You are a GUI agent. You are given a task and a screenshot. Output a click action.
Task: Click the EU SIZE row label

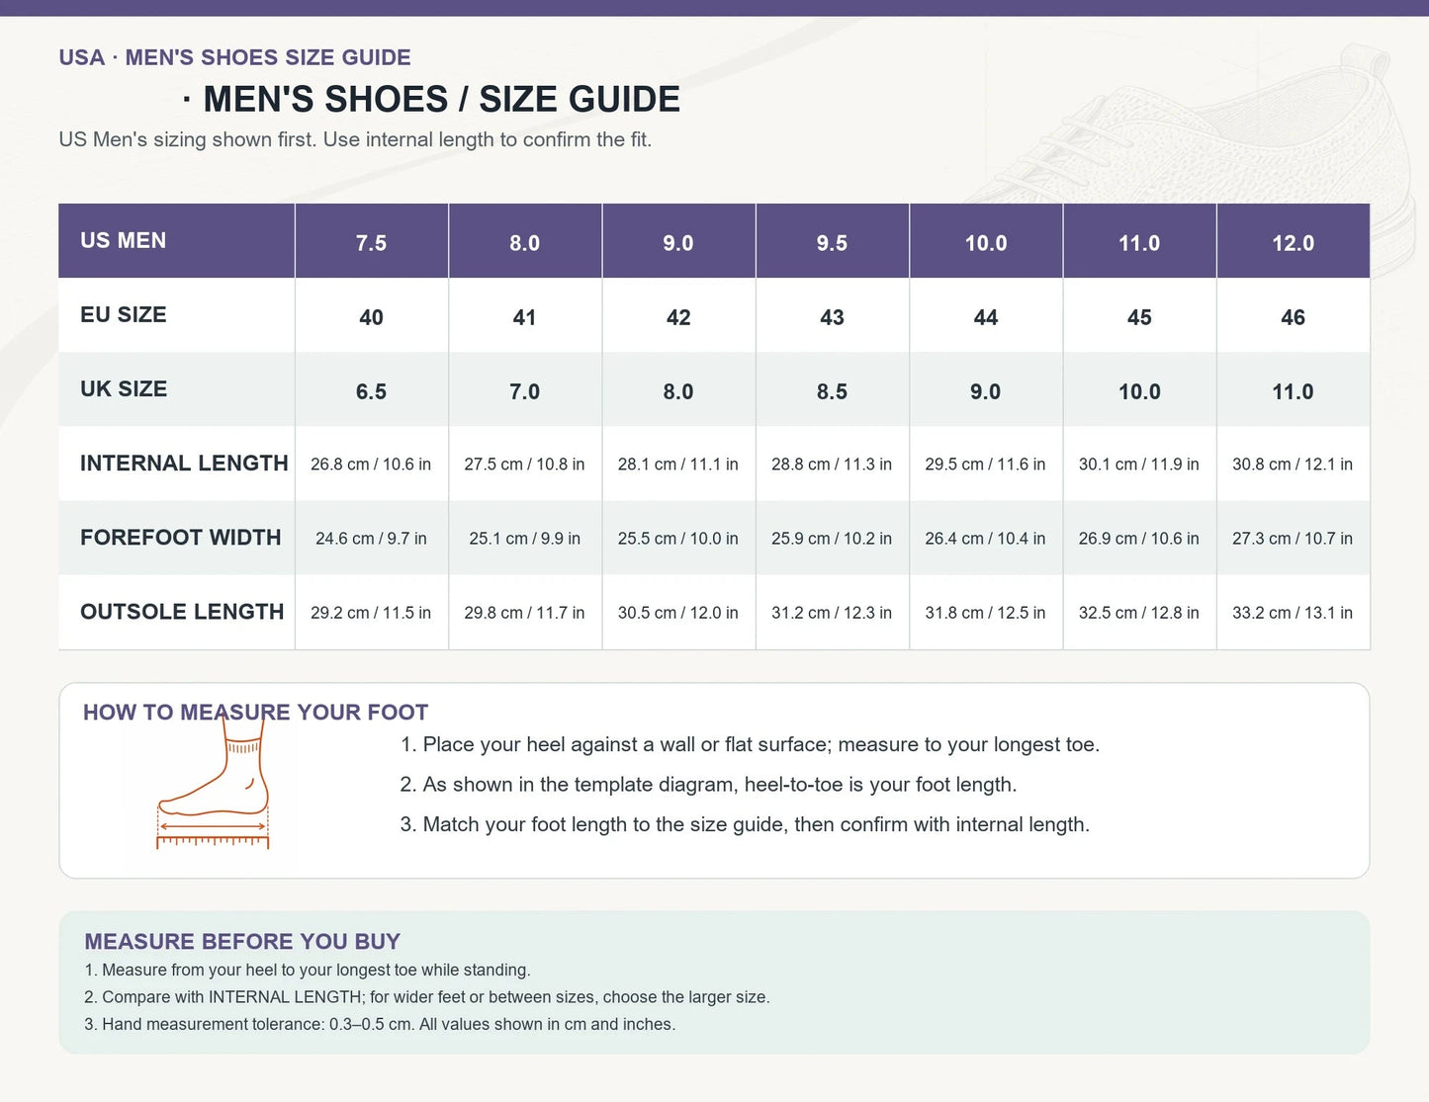(x=124, y=315)
